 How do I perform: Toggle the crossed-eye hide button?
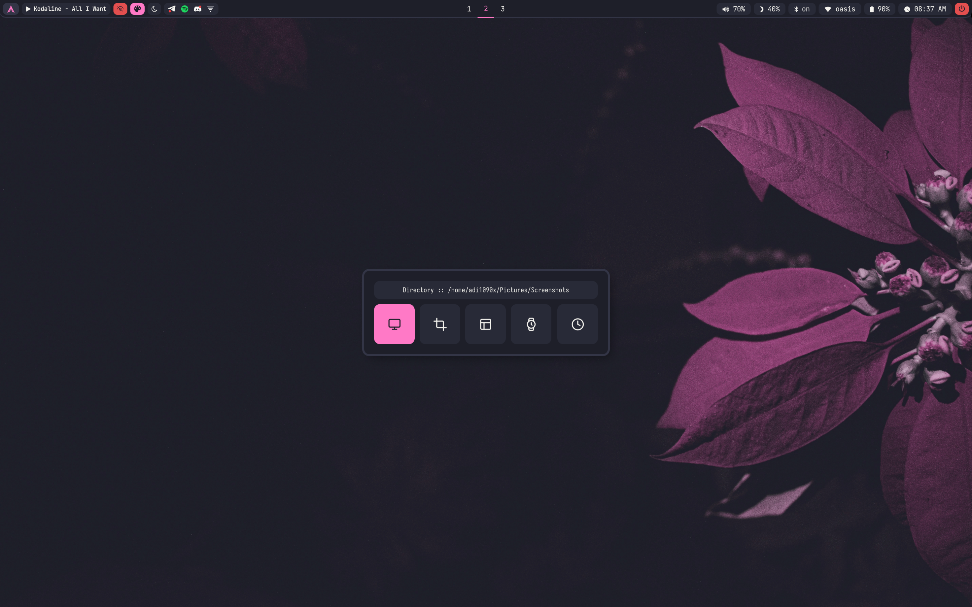[120, 9]
